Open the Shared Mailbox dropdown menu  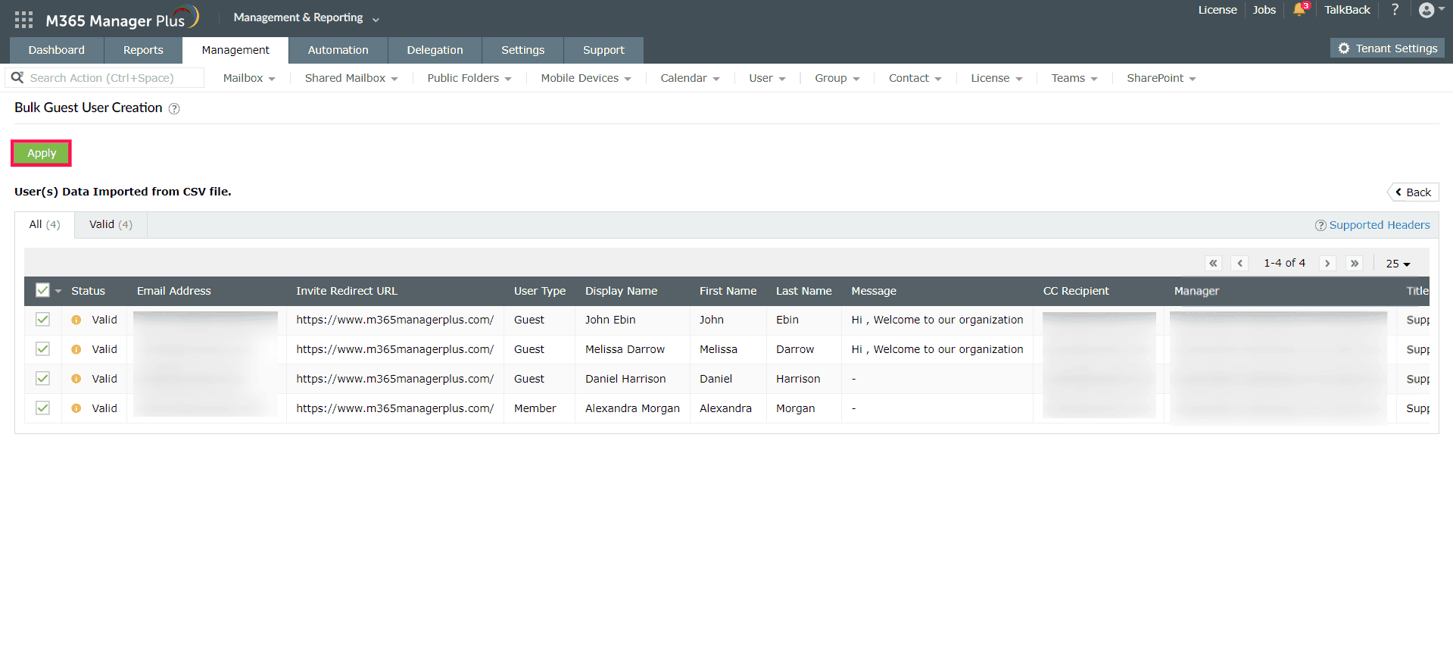pos(351,78)
